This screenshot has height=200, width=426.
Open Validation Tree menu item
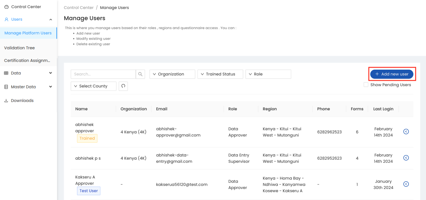tap(19, 48)
